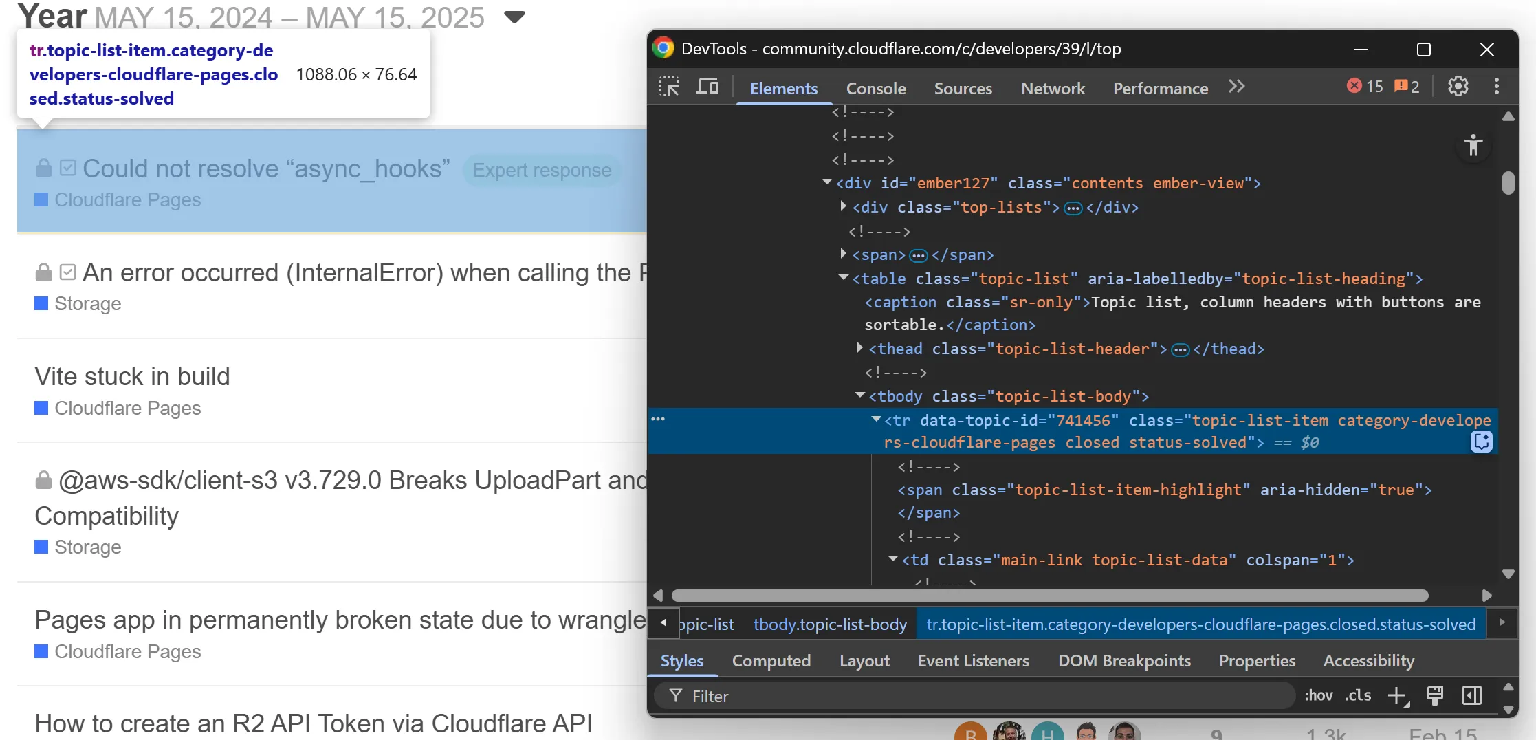Open the Accessibility pane tab
The height and width of the screenshot is (740, 1536).
click(x=1369, y=660)
